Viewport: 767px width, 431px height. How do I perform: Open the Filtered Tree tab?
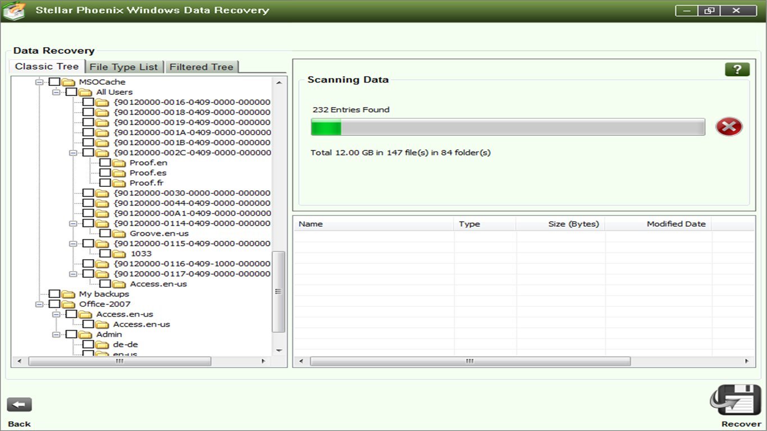click(201, 66)
